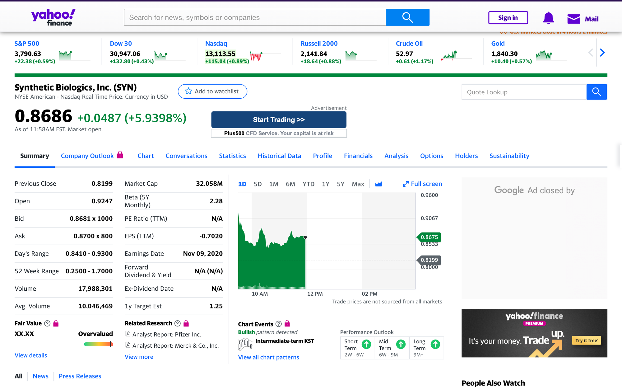The height and width of the screenshot is (389, 622).
Task: Open the Options tab
Action: point(432,156)
